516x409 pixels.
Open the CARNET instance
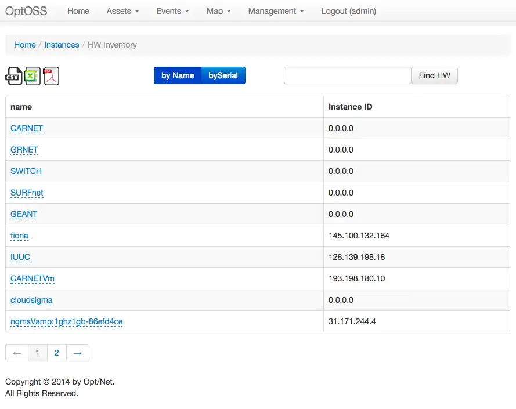pos(27,128)
